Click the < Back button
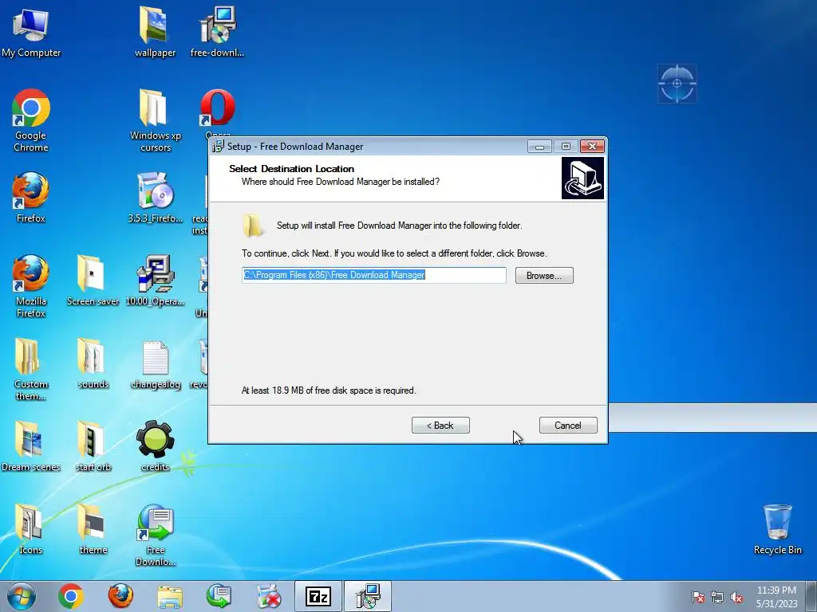 (440, 426)
